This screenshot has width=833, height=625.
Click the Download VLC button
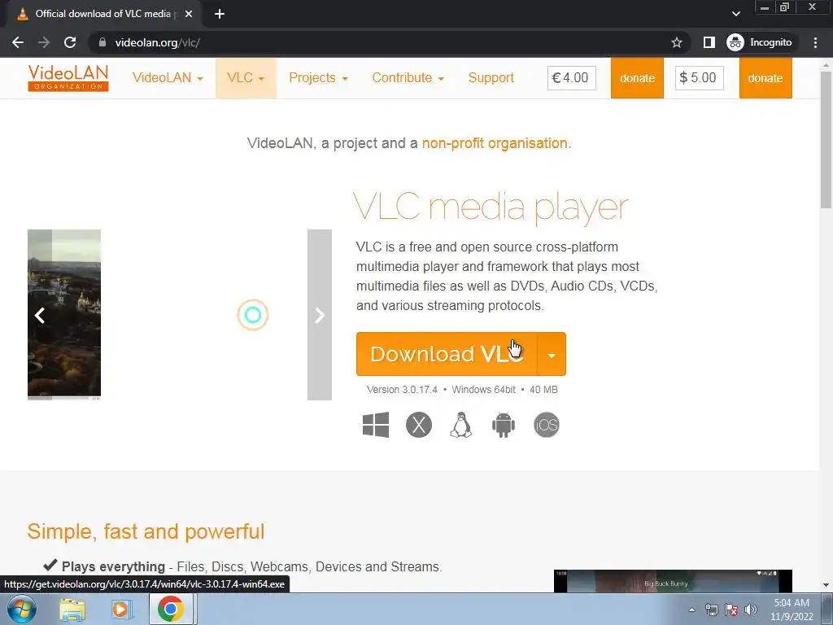click(x=447, y=355)
